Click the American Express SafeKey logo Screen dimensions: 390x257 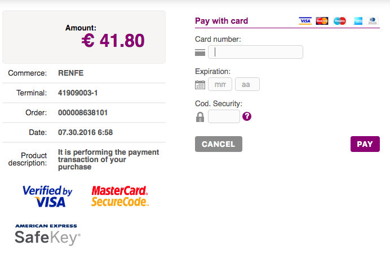[47, 234]
